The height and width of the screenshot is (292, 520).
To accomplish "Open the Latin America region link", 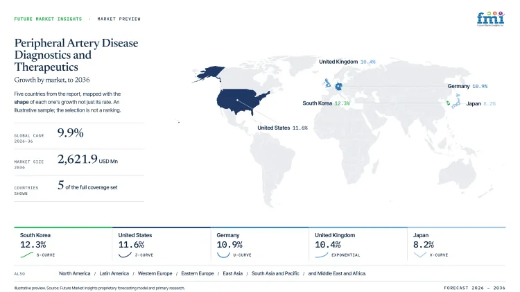I will [x=114, y=273].
